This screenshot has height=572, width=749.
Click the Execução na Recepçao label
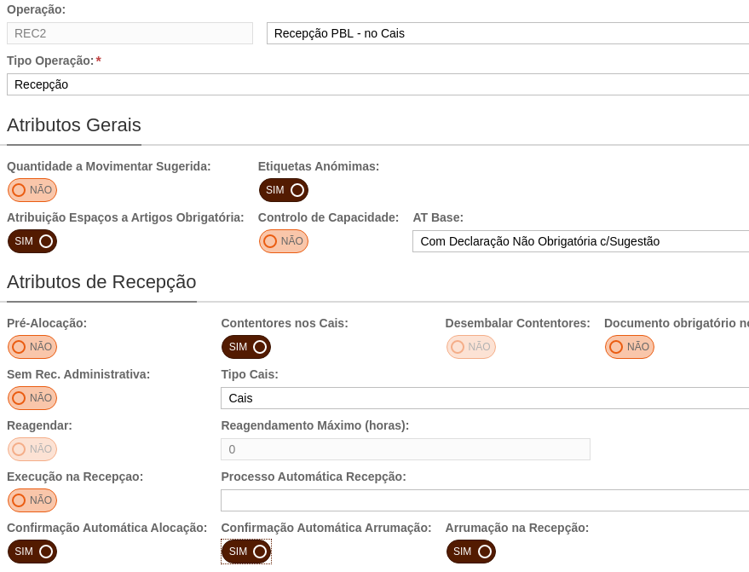click(75, 477)
